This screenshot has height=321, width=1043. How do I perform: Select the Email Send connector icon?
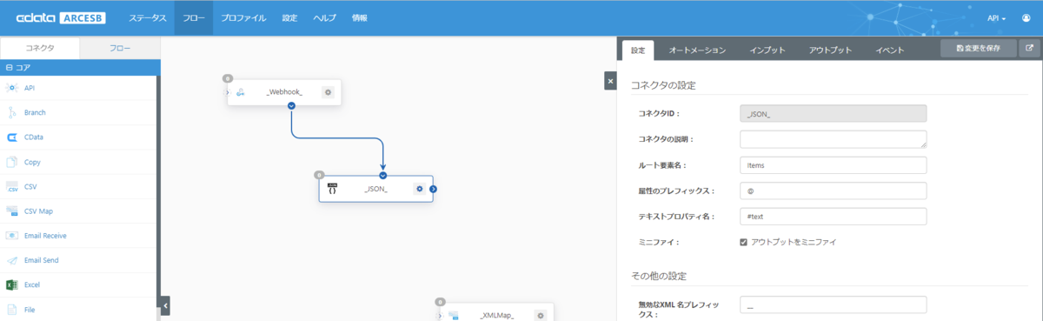pyautogui.click(x=12, y=260)
